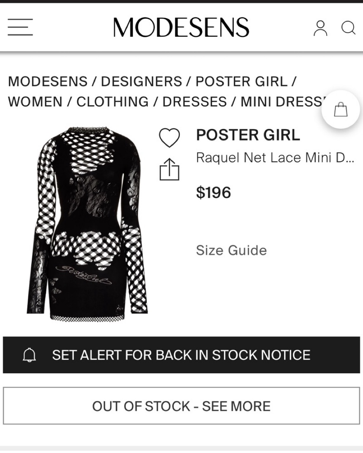363x453 pixels.
Task: Share this product via share icon
Action: tap(169, 170)
